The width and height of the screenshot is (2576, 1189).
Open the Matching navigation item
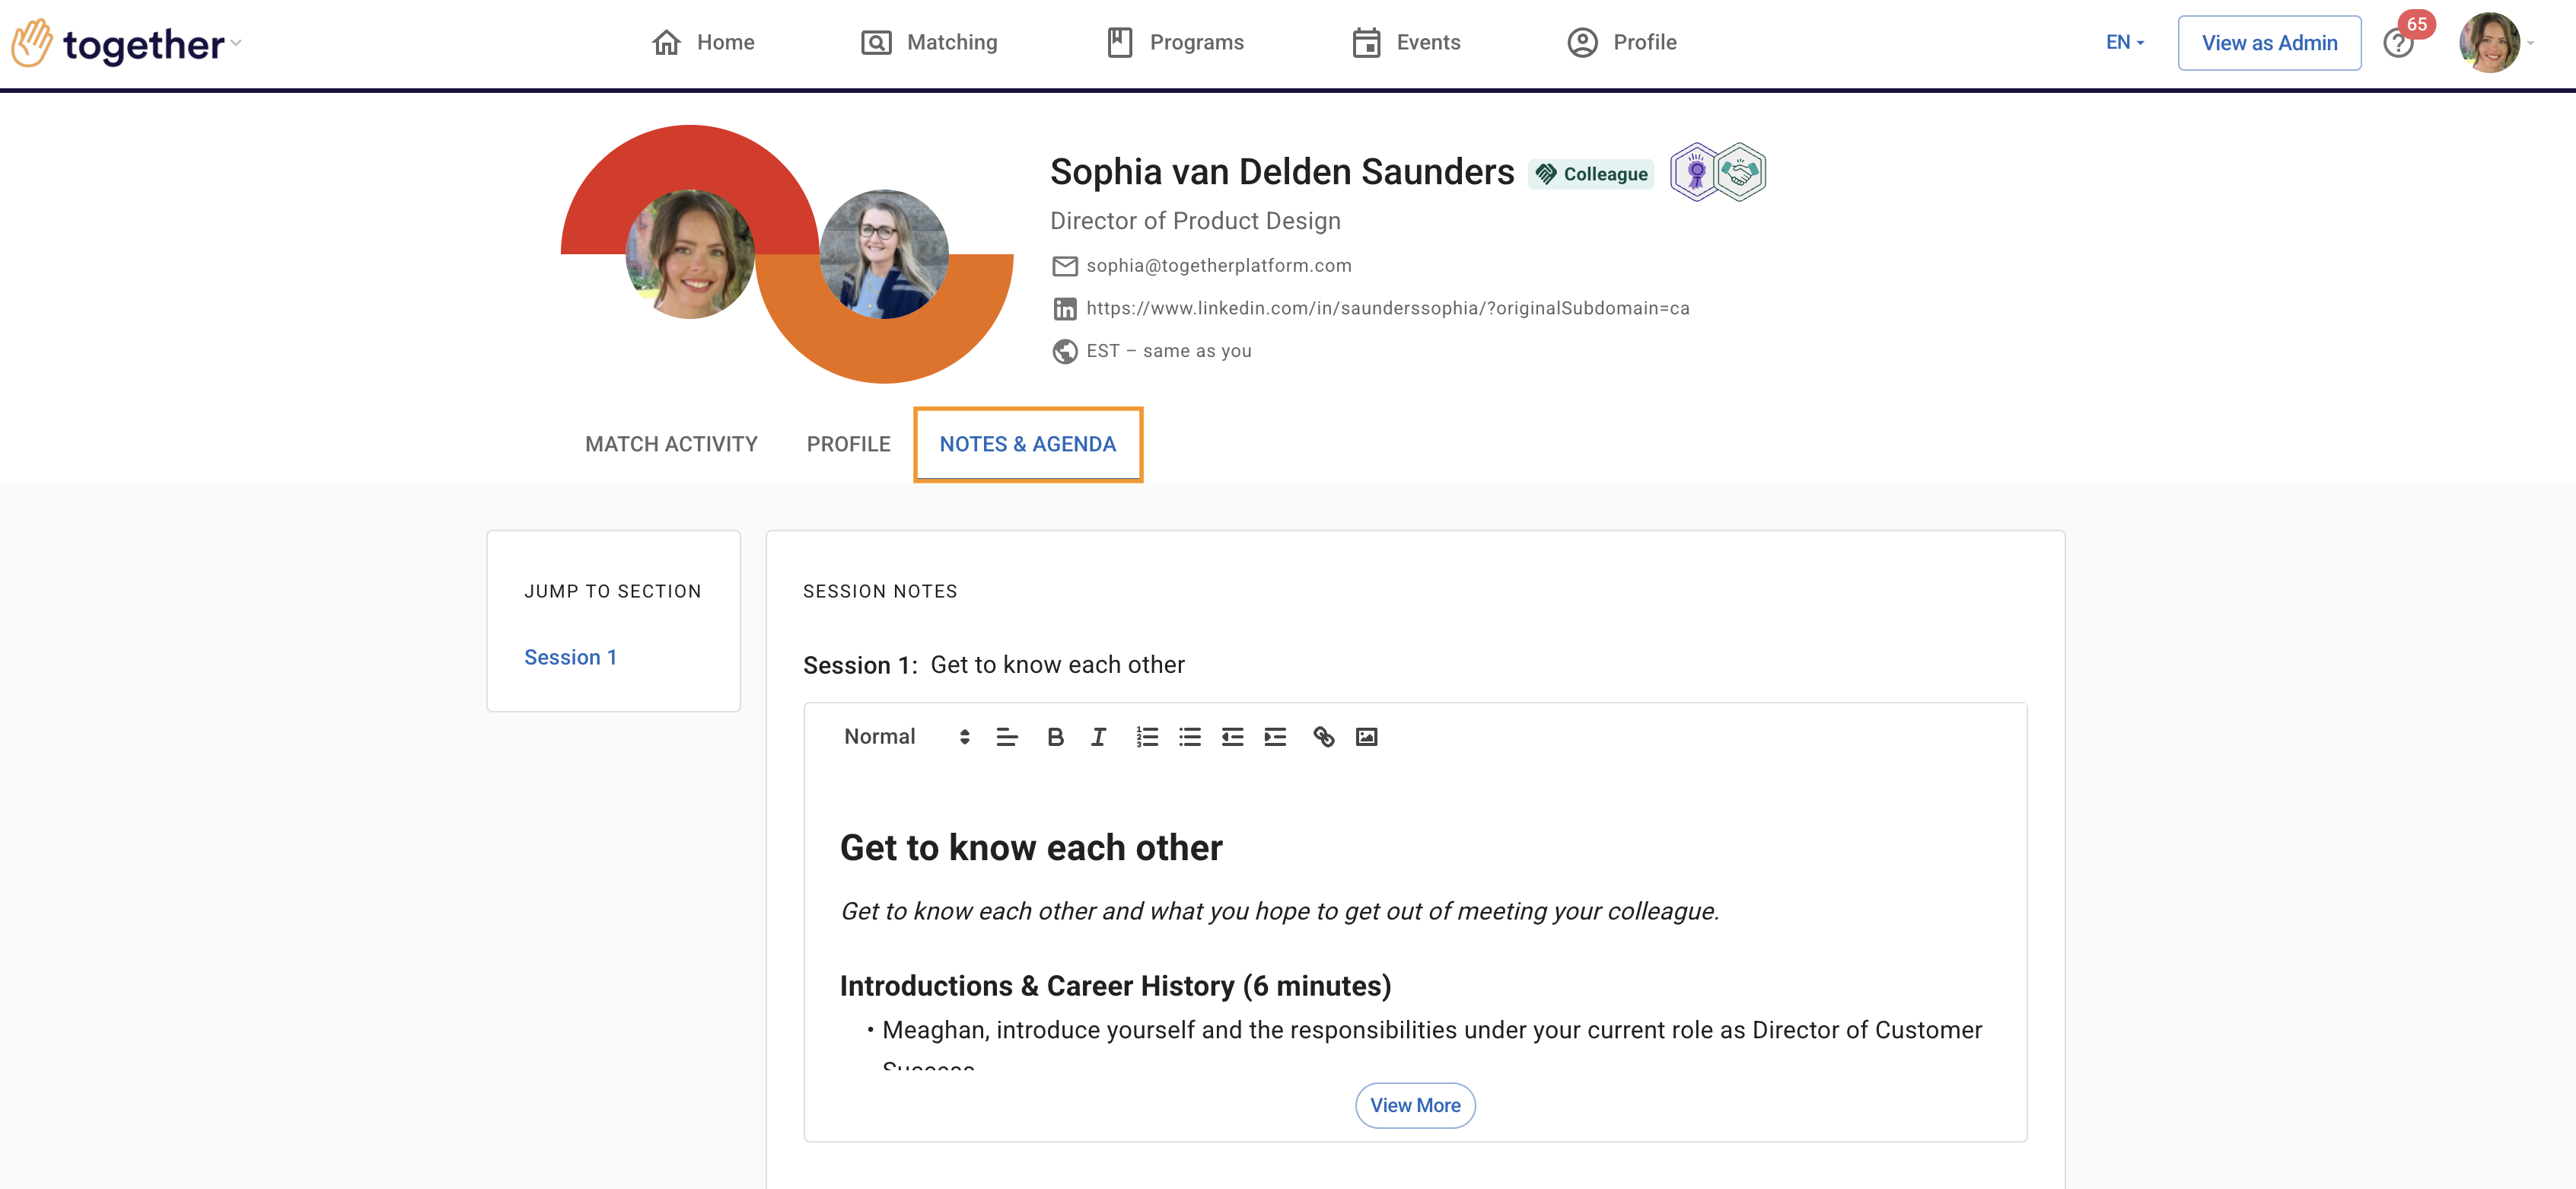[x=929, y=42]
